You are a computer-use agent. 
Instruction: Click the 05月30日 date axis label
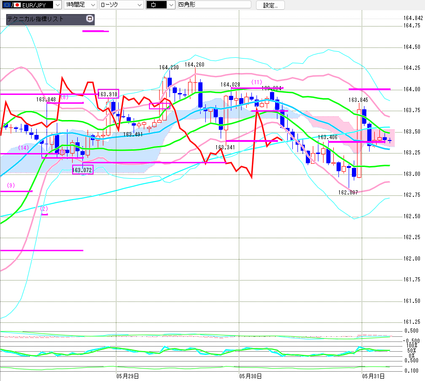coord(250,376)
